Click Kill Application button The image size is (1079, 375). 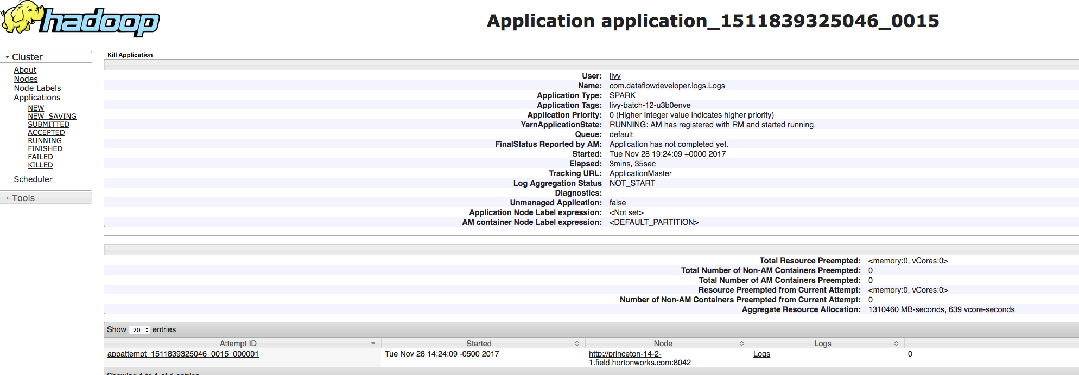pos(130,55)
